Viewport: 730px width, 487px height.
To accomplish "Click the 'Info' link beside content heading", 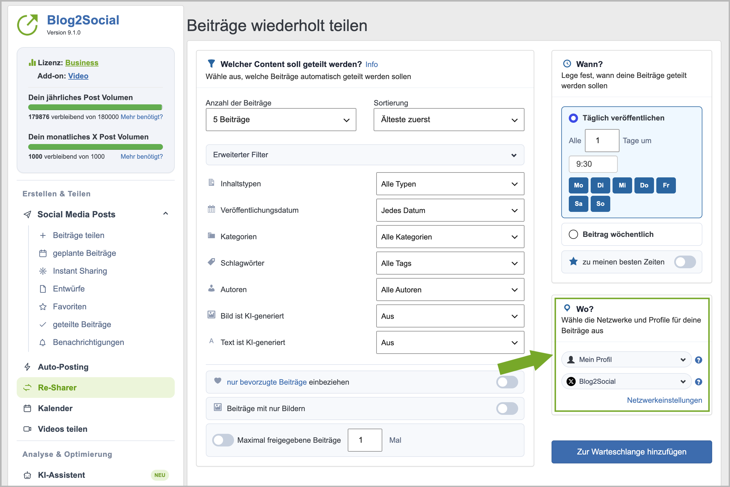I will click(372, 64).
